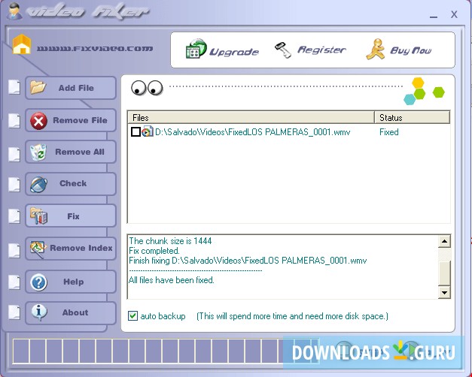Select the row D:\Salvado\Videos\FixedLOS PALMERAS_0001.wmv
The image size is (472, 377).
288,132
